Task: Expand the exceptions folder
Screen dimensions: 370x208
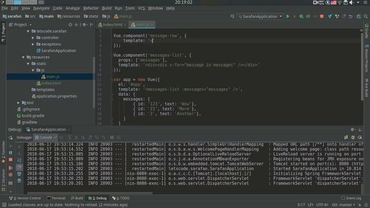Action: (33, 44)
